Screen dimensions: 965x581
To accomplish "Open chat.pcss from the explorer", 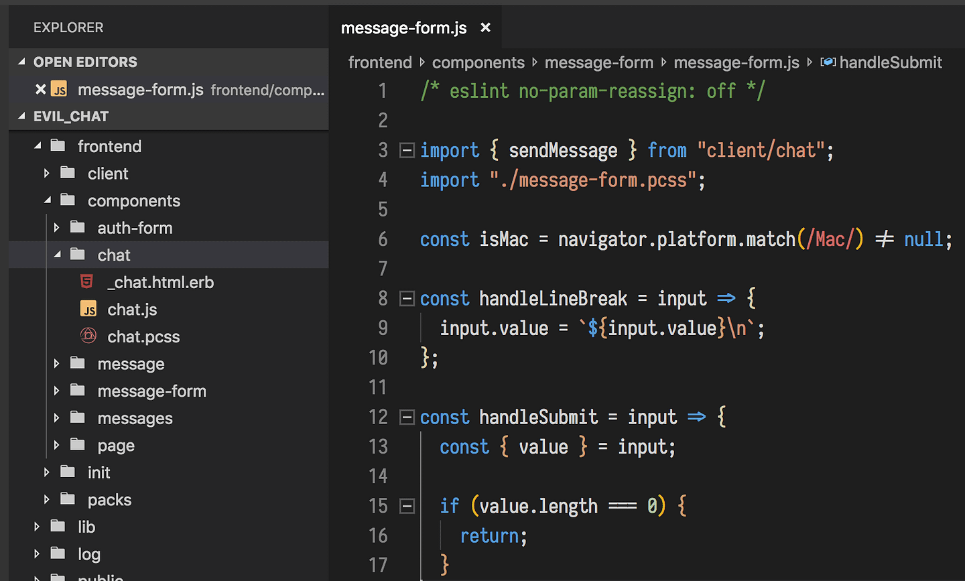I will (x=143, y=336).
